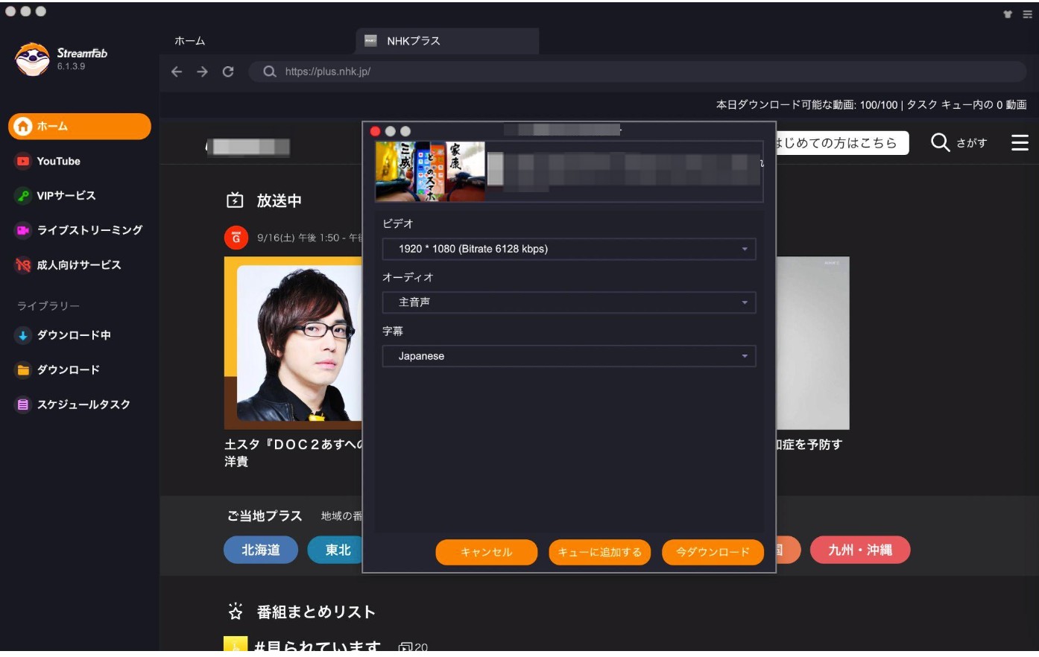Open the Home item in sidebar
The height and width of the screenshot is (657, 1039).
(80, 127)
